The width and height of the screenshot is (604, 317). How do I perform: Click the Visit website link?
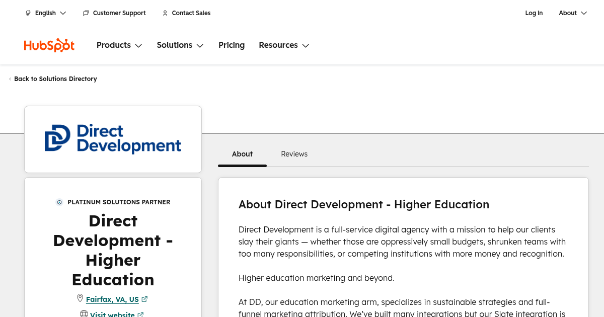(x=112, y=314)
